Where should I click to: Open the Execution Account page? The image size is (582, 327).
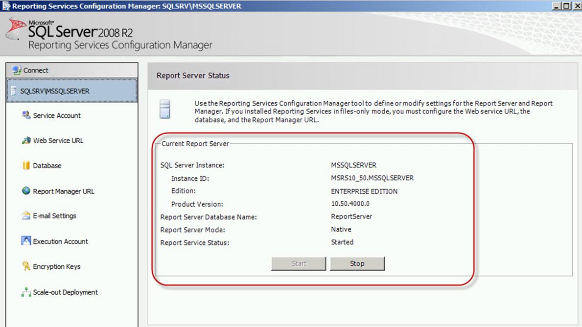tap(61, 241)
